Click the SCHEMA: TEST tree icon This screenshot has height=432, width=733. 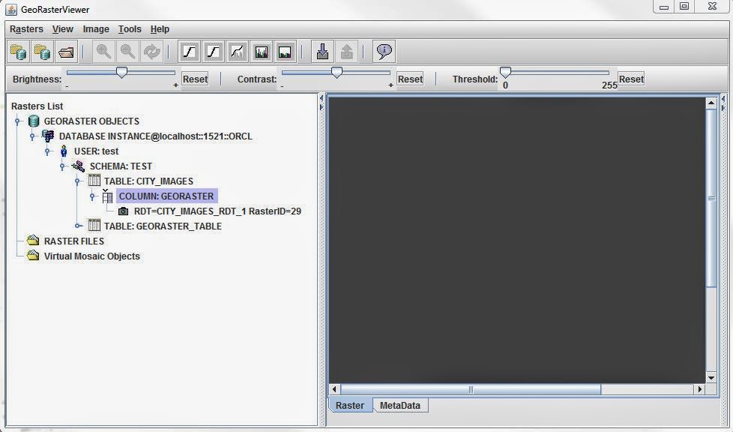click(x=78, y=166)
